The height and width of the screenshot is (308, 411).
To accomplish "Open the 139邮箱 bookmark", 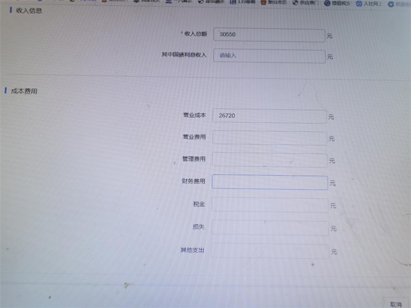I will (246, 2).
